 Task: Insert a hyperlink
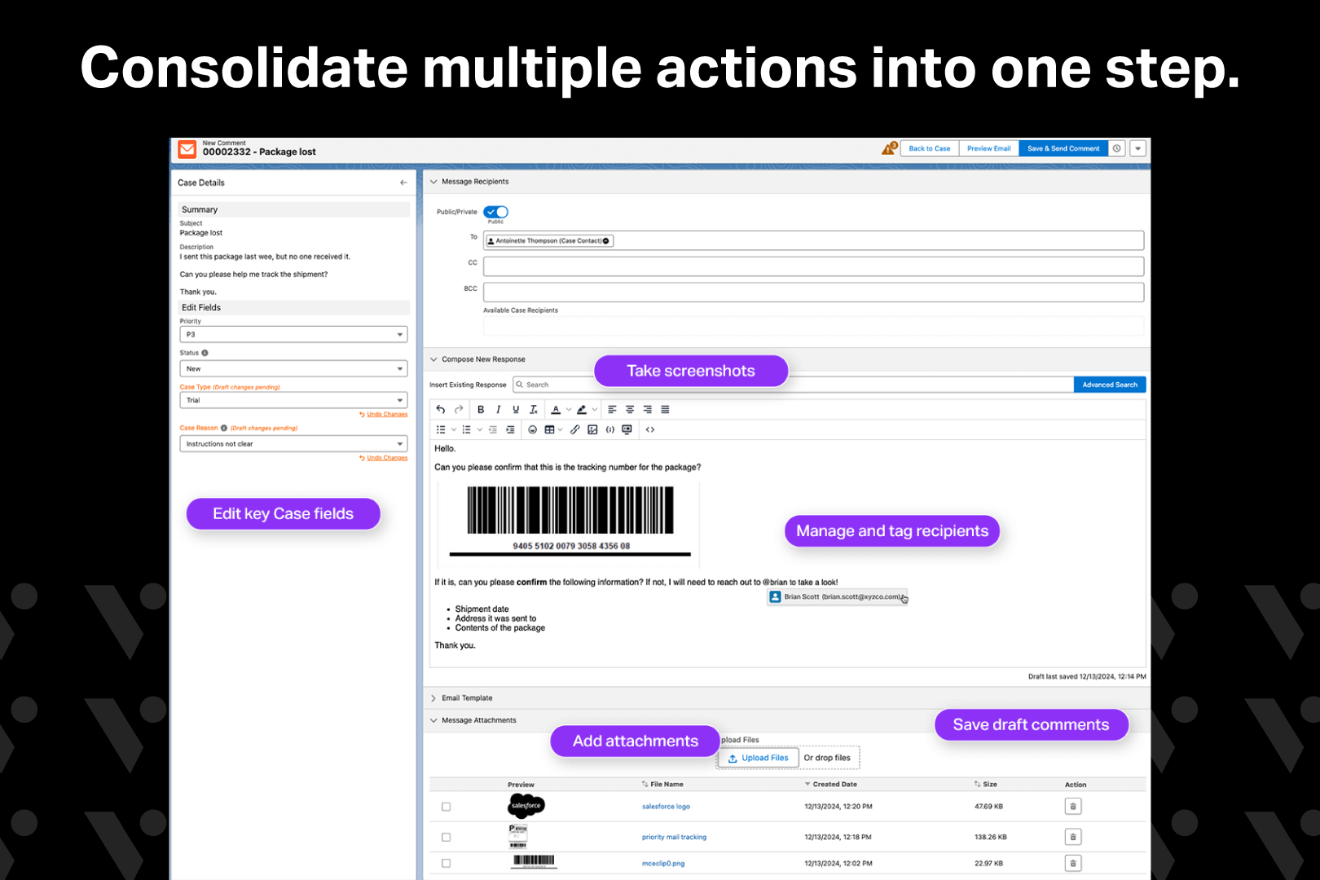click(x=575, y=429)
